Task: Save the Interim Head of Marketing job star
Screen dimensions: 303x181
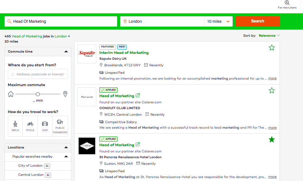Action: point(272,47)
